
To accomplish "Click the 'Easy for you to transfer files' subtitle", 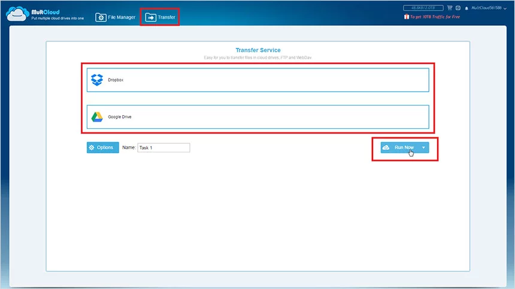I will click(257, 58).
